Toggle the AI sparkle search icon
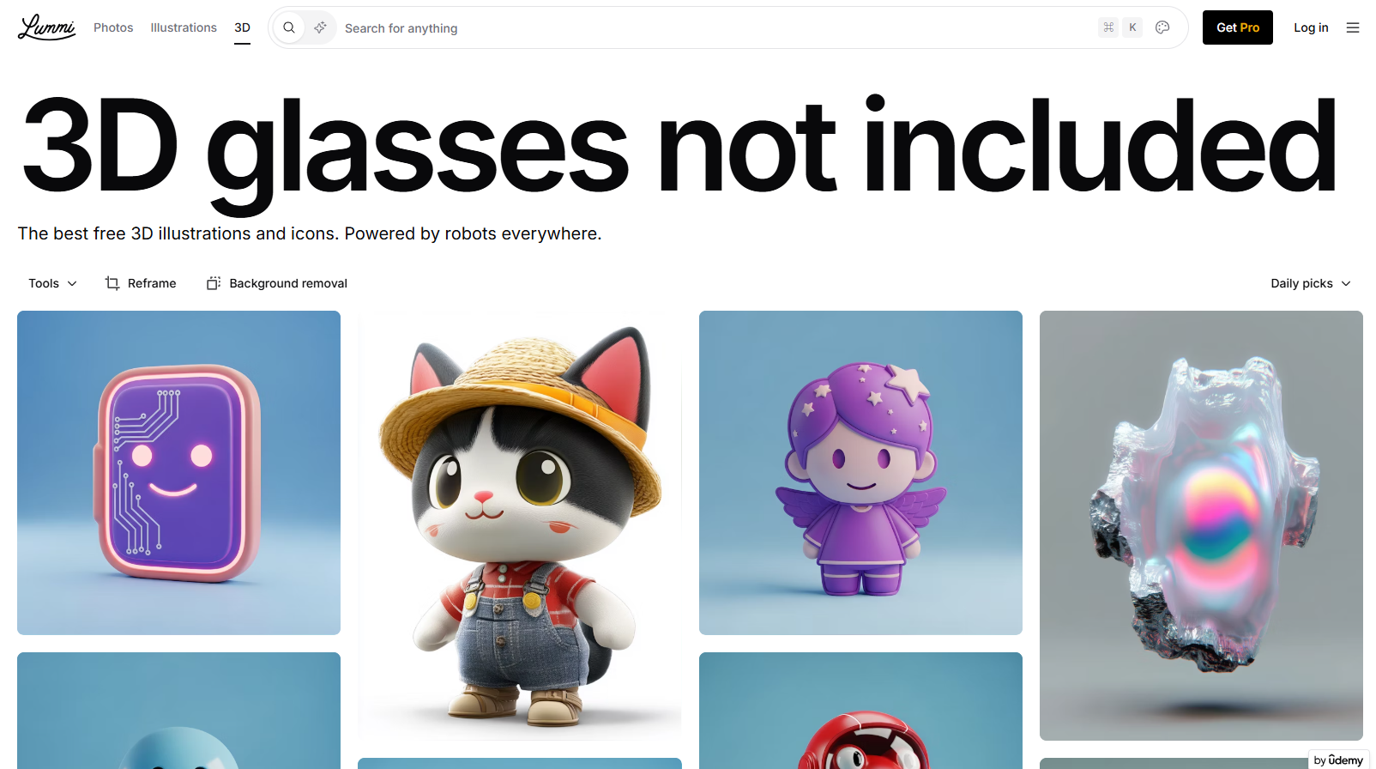 point(320,27)
